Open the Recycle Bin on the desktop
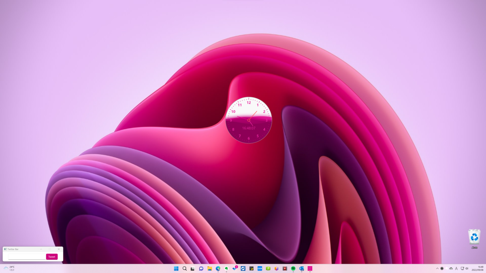 coord(474,239)
